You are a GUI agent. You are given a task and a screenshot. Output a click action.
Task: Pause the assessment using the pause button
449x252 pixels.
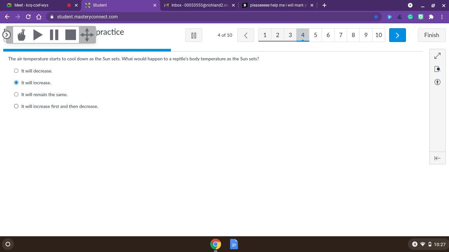(x=194, y=35)
